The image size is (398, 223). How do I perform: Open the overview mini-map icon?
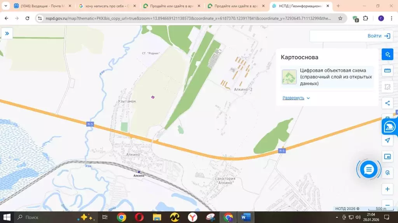(388, 156)
